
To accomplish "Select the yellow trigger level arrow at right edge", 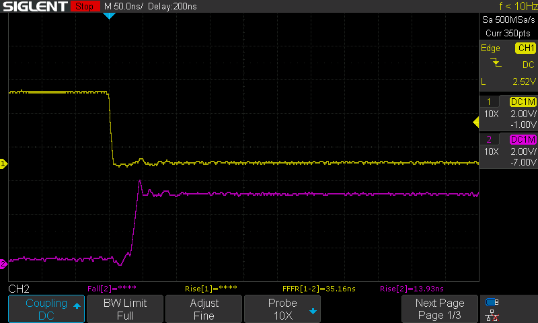I will click(476, 122).
